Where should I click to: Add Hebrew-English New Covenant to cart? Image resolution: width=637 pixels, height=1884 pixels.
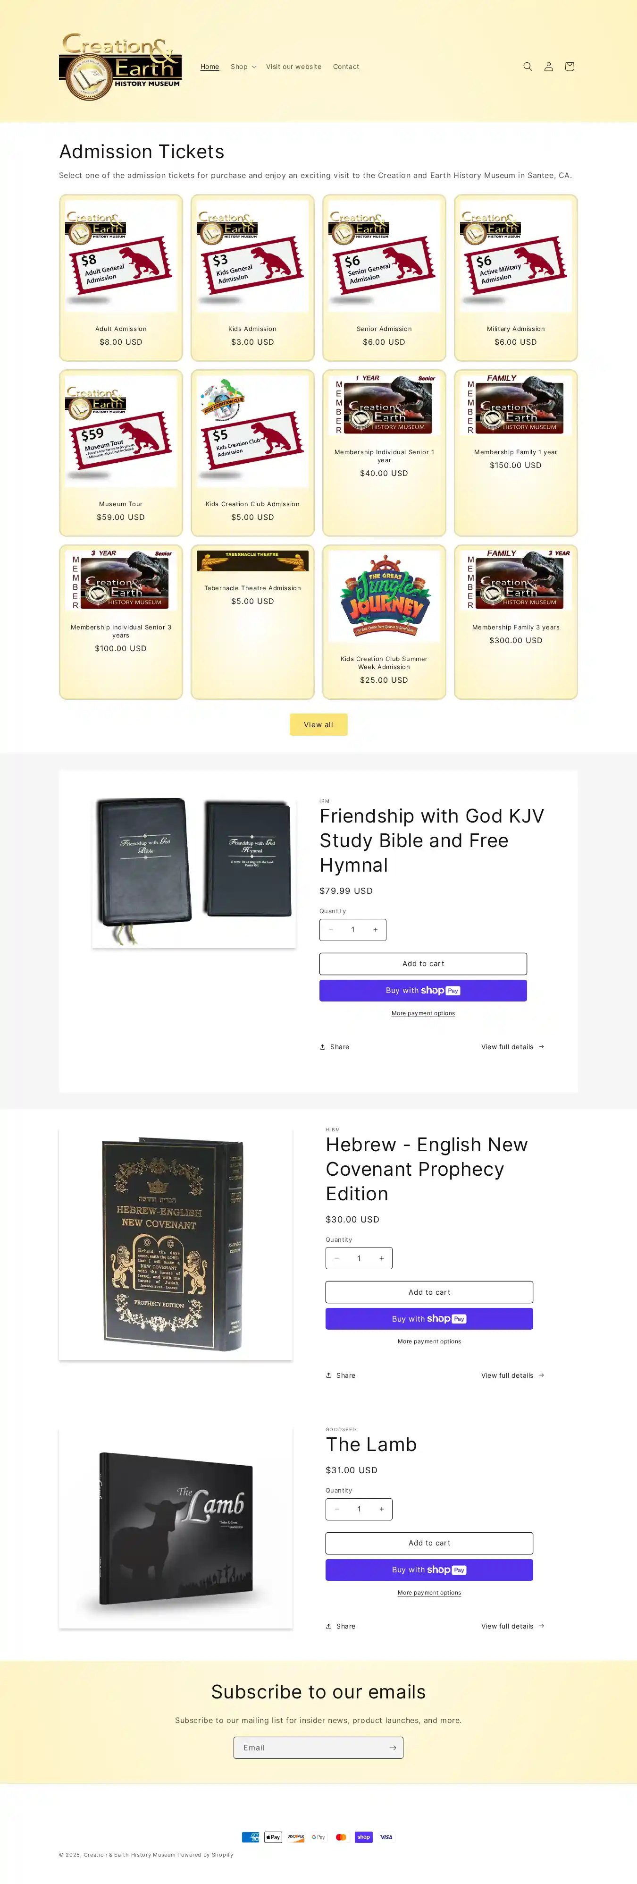(x=429, y=1292)
